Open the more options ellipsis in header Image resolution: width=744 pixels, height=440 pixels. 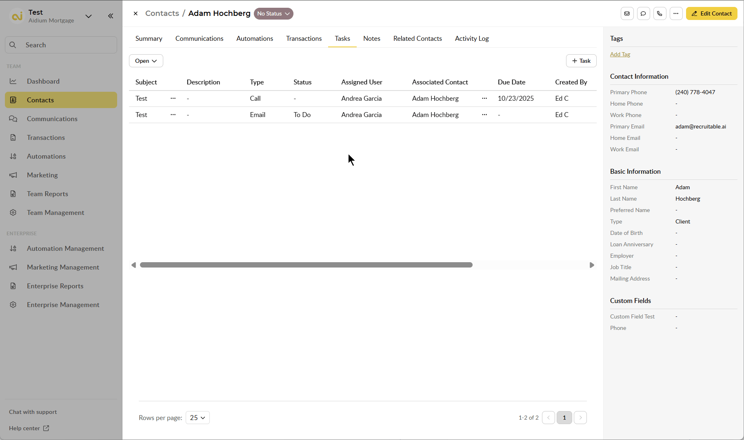coord(676,13)
